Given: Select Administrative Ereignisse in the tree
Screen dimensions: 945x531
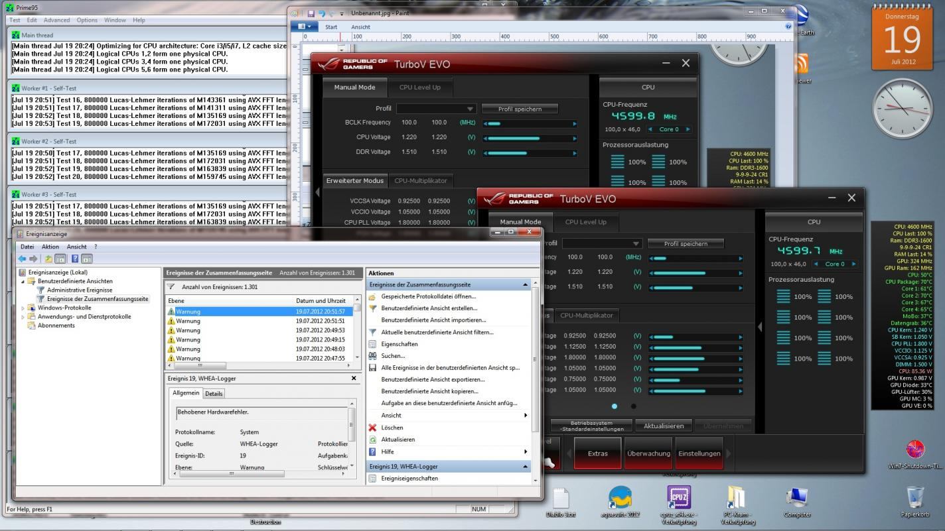Looking at the screenshot, I should click(x=80, y=290).
